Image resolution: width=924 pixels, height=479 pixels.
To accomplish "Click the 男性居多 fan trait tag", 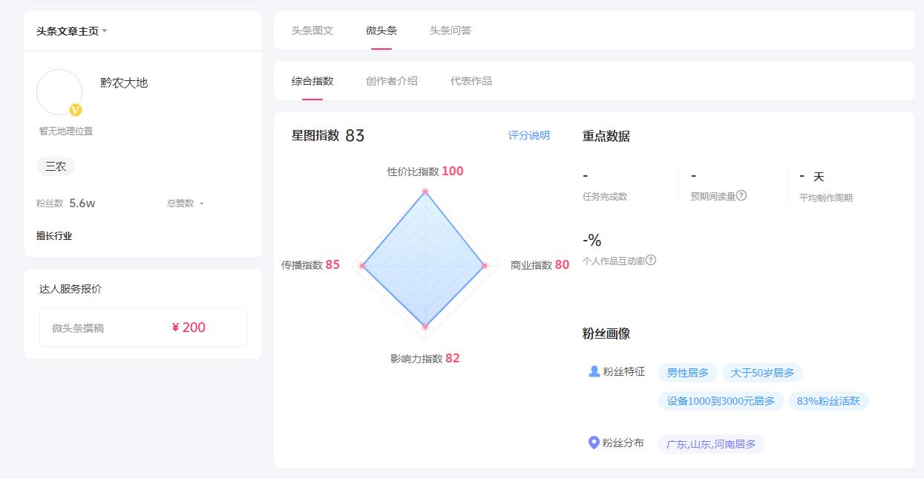I will (x=686, y=372).
